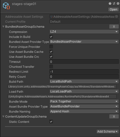120x137 pixels.
Task: Open the Compression LZ4 dropdown
Action: [84, 32]
